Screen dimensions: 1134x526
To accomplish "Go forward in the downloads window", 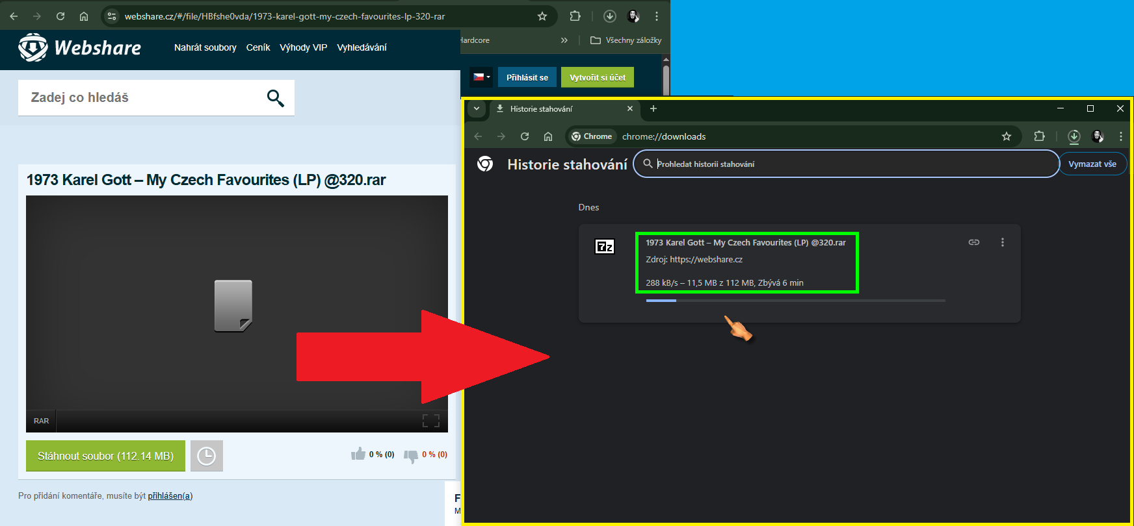I will click(501, 136).
